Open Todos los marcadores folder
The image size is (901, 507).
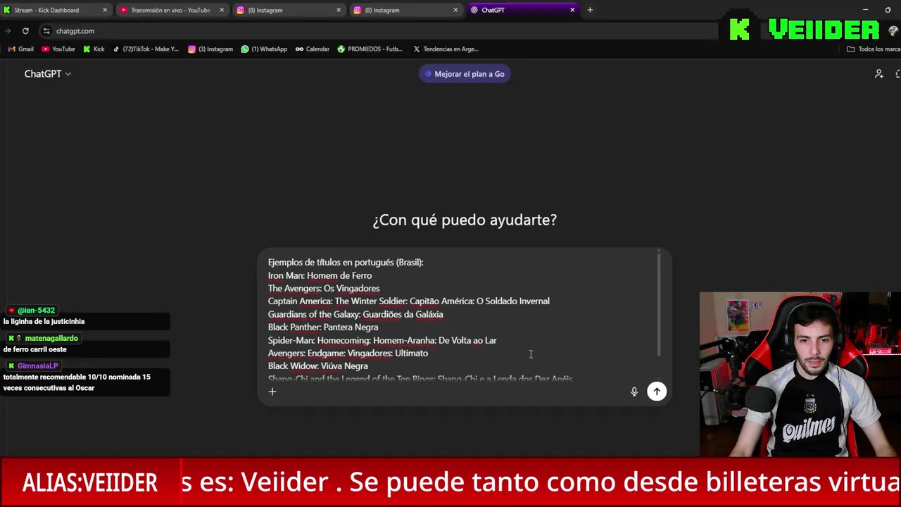coord(874,49)
